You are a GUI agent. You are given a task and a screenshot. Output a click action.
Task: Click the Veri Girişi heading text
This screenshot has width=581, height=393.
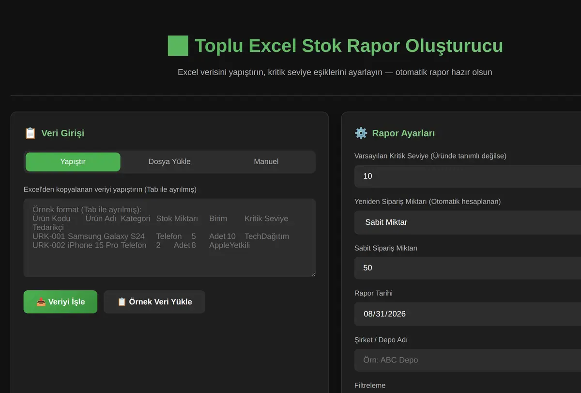(62, 133)
